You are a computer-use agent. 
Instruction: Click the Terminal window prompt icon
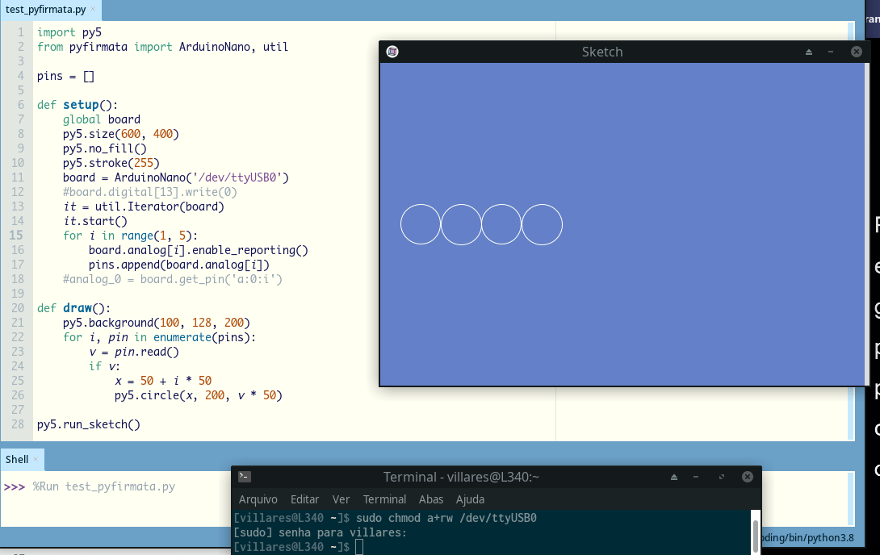pos(245,477)
